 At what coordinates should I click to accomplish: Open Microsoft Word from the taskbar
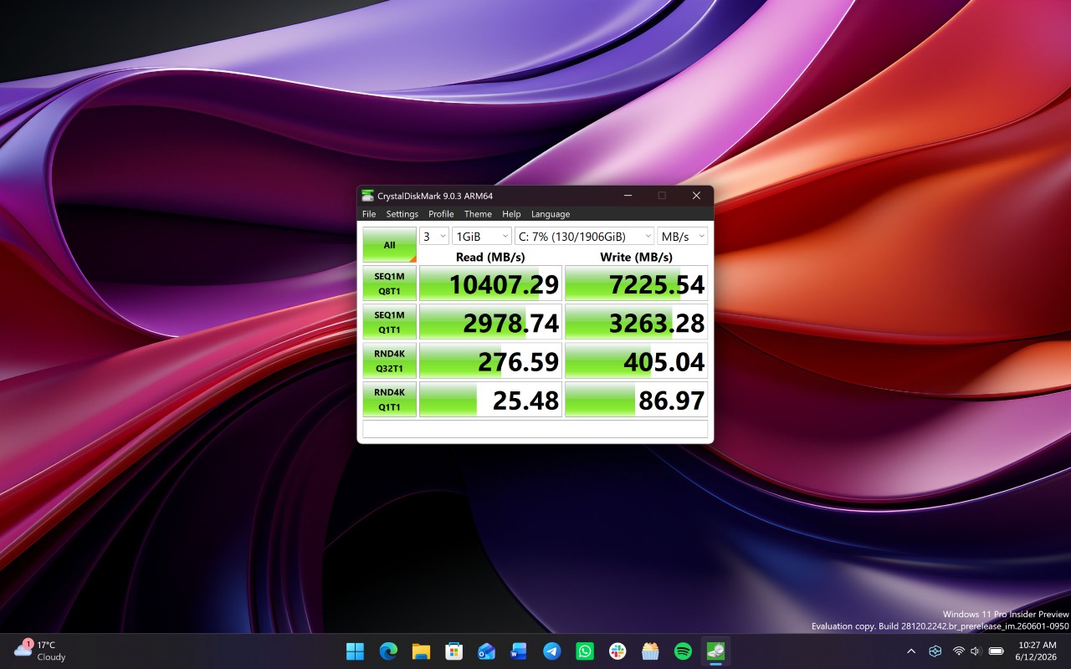tap(519, 651)
